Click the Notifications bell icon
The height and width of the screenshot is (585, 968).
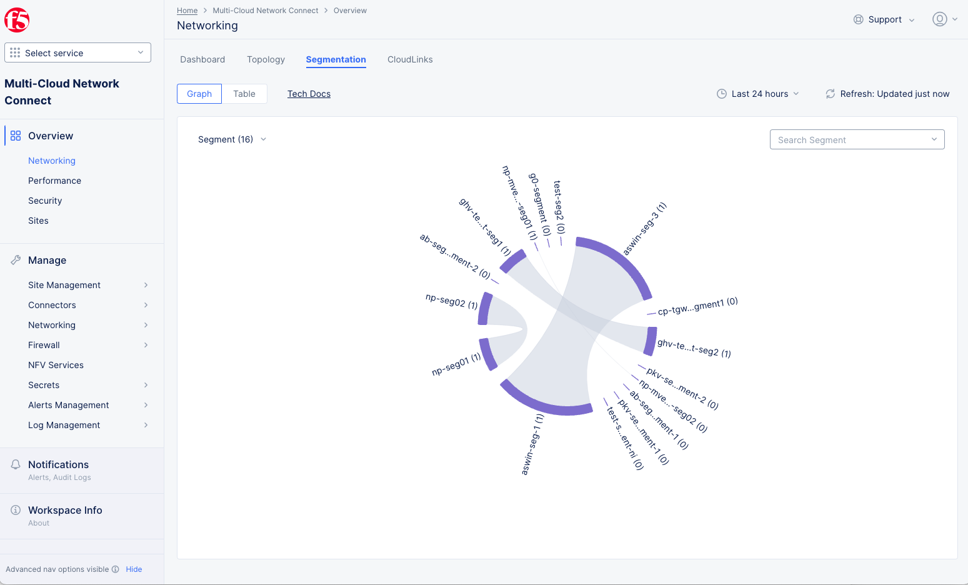point(16,464)
